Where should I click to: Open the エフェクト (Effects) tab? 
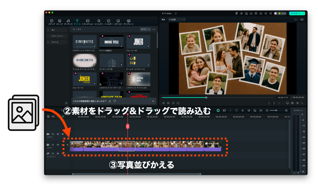pyautogui.click(x=99, y=22)
